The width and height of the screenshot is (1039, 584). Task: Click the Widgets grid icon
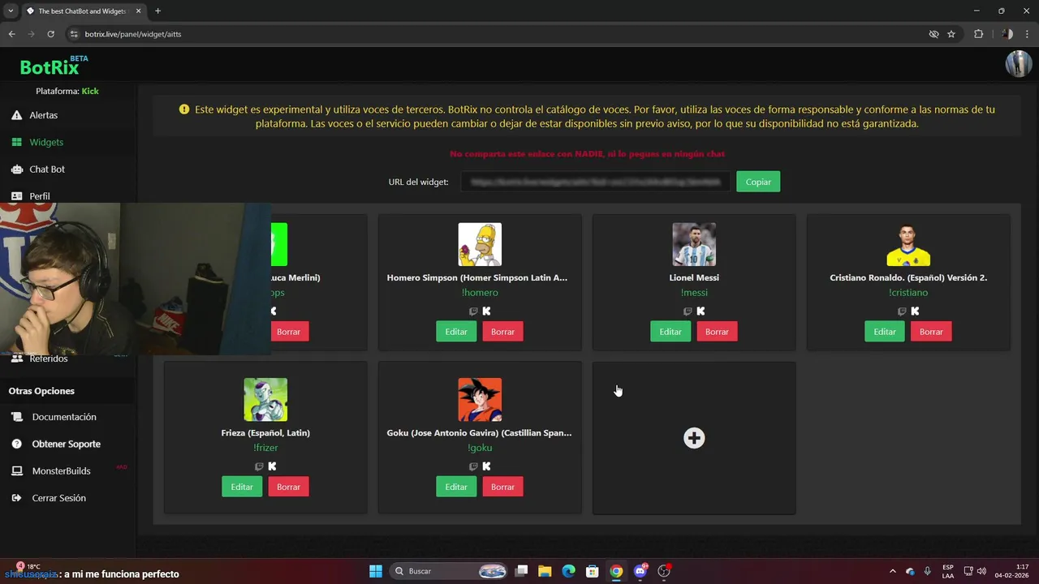[16, 142]
